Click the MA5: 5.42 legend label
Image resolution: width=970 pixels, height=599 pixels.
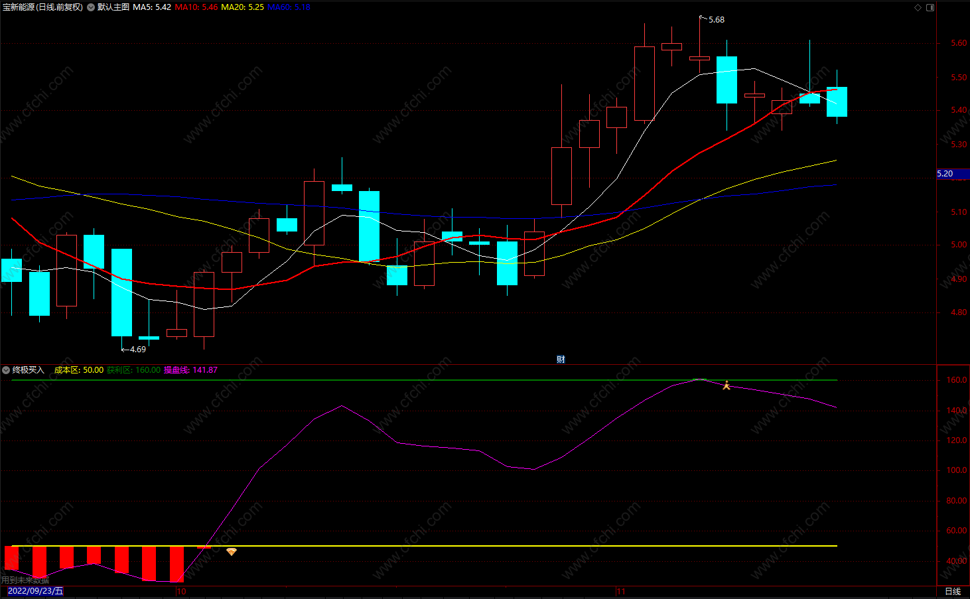point(152,7)
